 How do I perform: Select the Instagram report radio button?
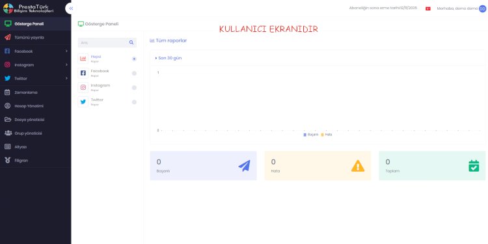pos(134,88)
